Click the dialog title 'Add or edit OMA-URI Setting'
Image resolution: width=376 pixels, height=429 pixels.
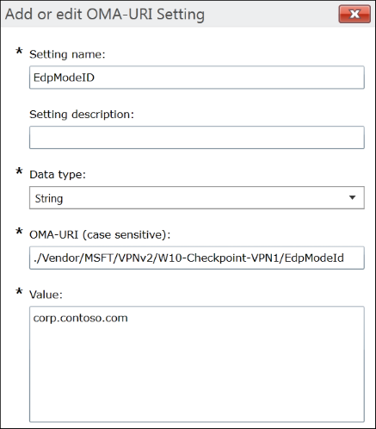tap(105, 15)
